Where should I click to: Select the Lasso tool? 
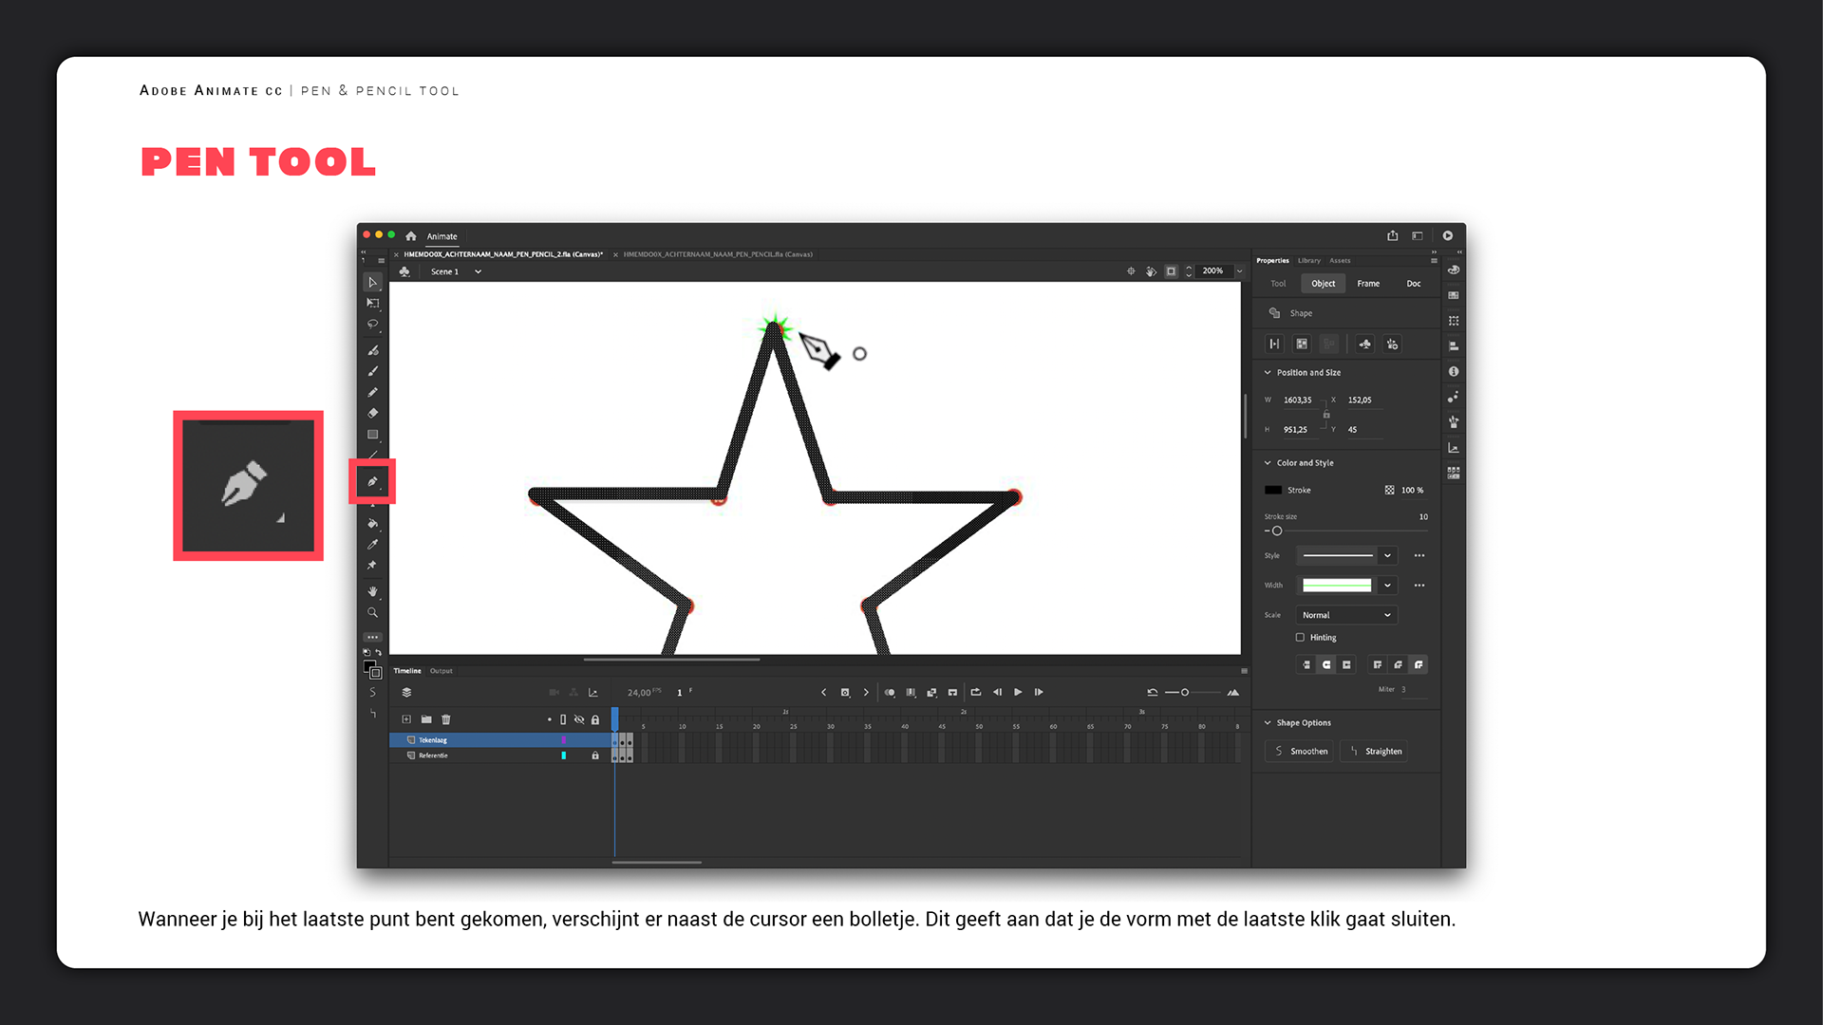pyautogui.click(x=372, y=325)
